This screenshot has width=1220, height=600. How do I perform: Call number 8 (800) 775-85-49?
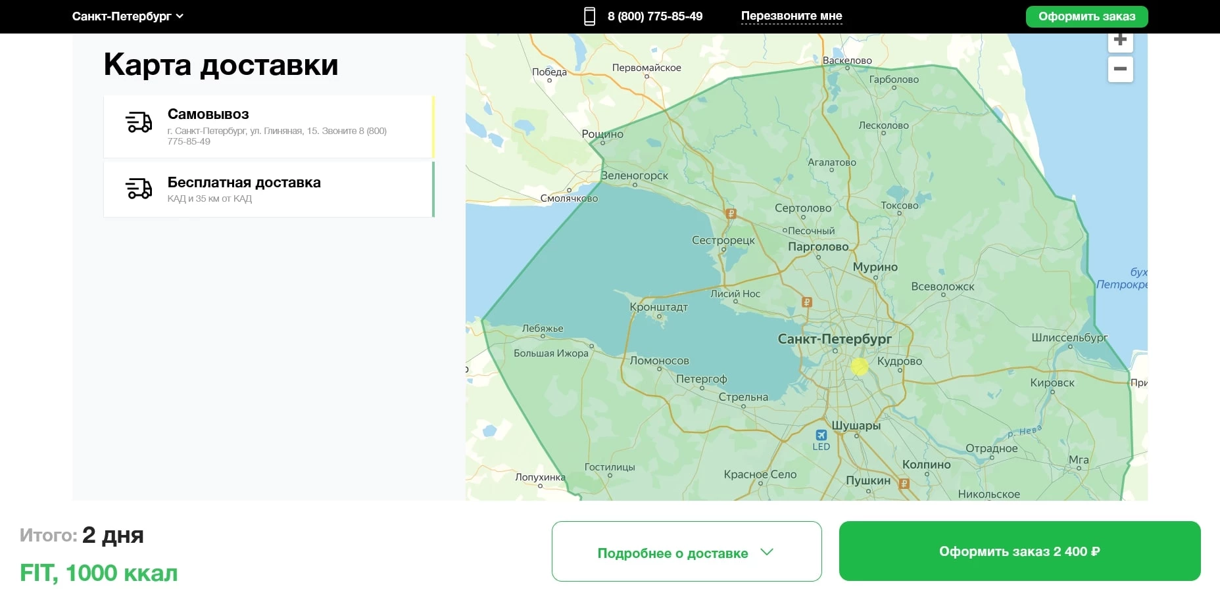coord(655,16)
